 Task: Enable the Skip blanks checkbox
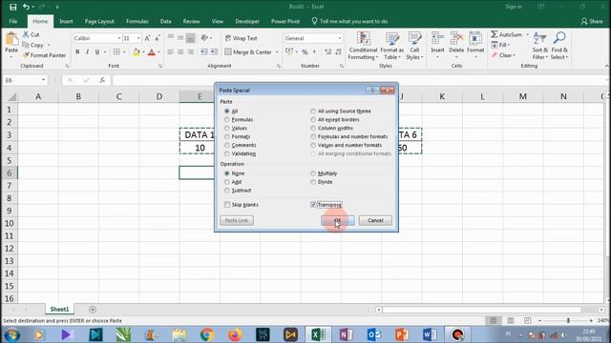[x=227, y=205]
